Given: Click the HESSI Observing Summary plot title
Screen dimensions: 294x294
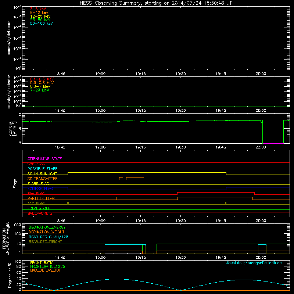Looking at the screenshot, I should click(155, 3).
